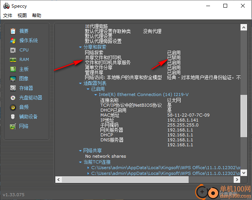Click the 以太网 connection name value

tap(174, 101)
